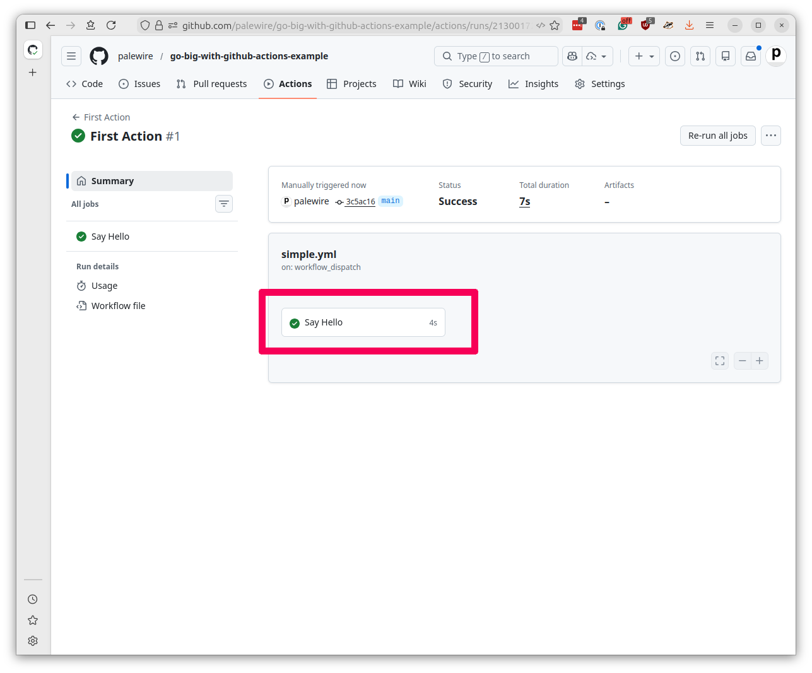Open the Issues dashboard icon in header
Image resolution: width=812 pixels, height=673 pixels.
674,56
